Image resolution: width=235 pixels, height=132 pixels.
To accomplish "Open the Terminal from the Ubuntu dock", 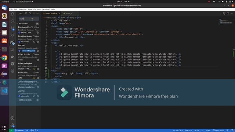I will [4, 49].
